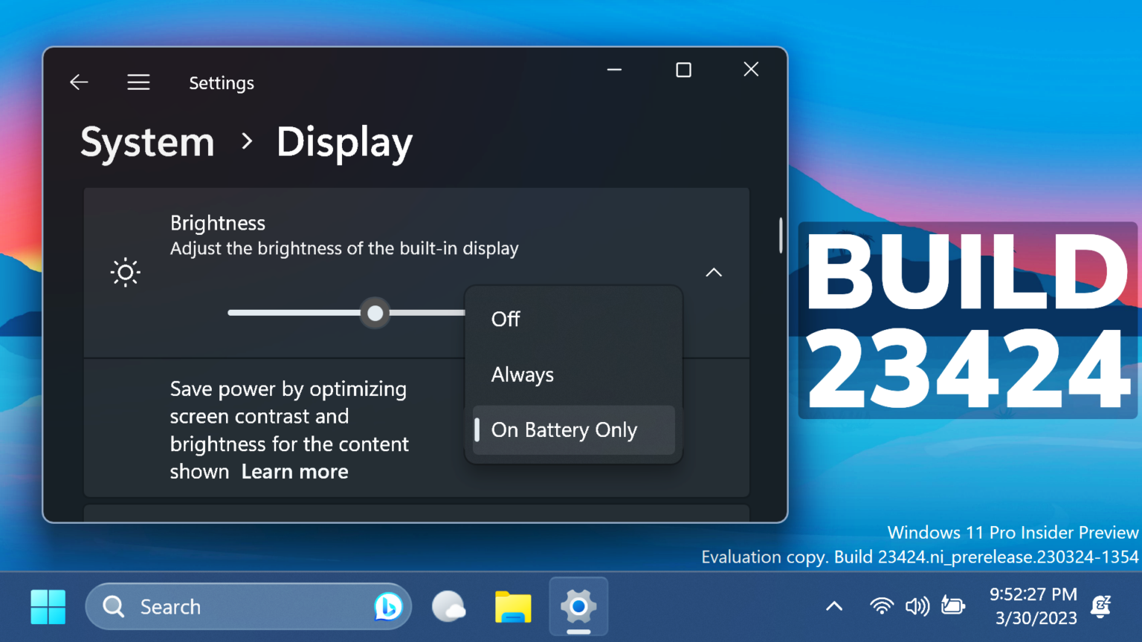Open the Wi-Fi icon in system tray
The image size is (1142, 642).
coord(881,606)
